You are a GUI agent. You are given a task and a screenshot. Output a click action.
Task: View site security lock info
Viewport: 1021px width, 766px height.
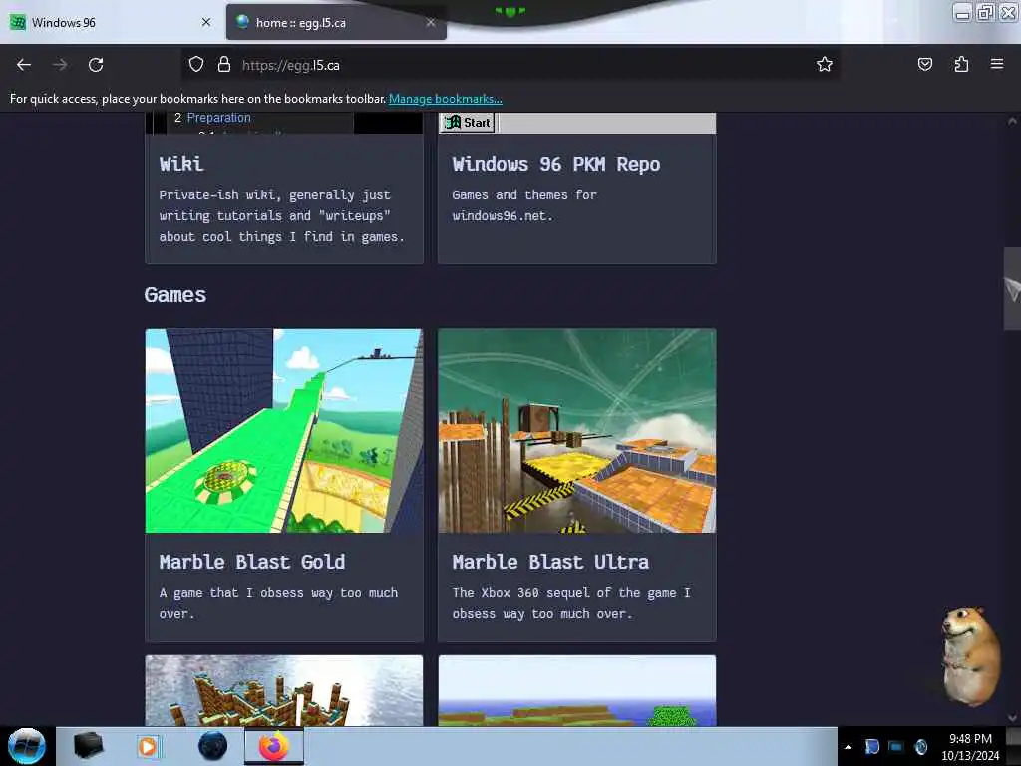224,65
